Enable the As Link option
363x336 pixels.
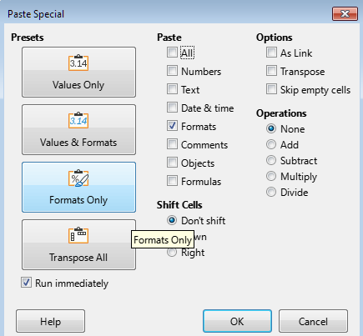271,53
